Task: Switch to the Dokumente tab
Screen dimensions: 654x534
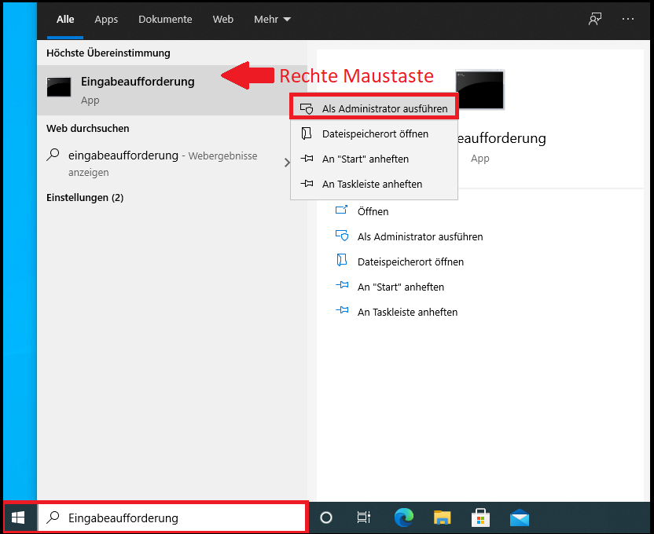Action: [165, 19]
